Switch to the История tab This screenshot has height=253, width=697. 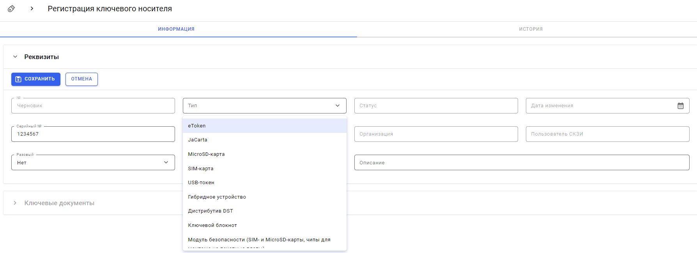531,29
